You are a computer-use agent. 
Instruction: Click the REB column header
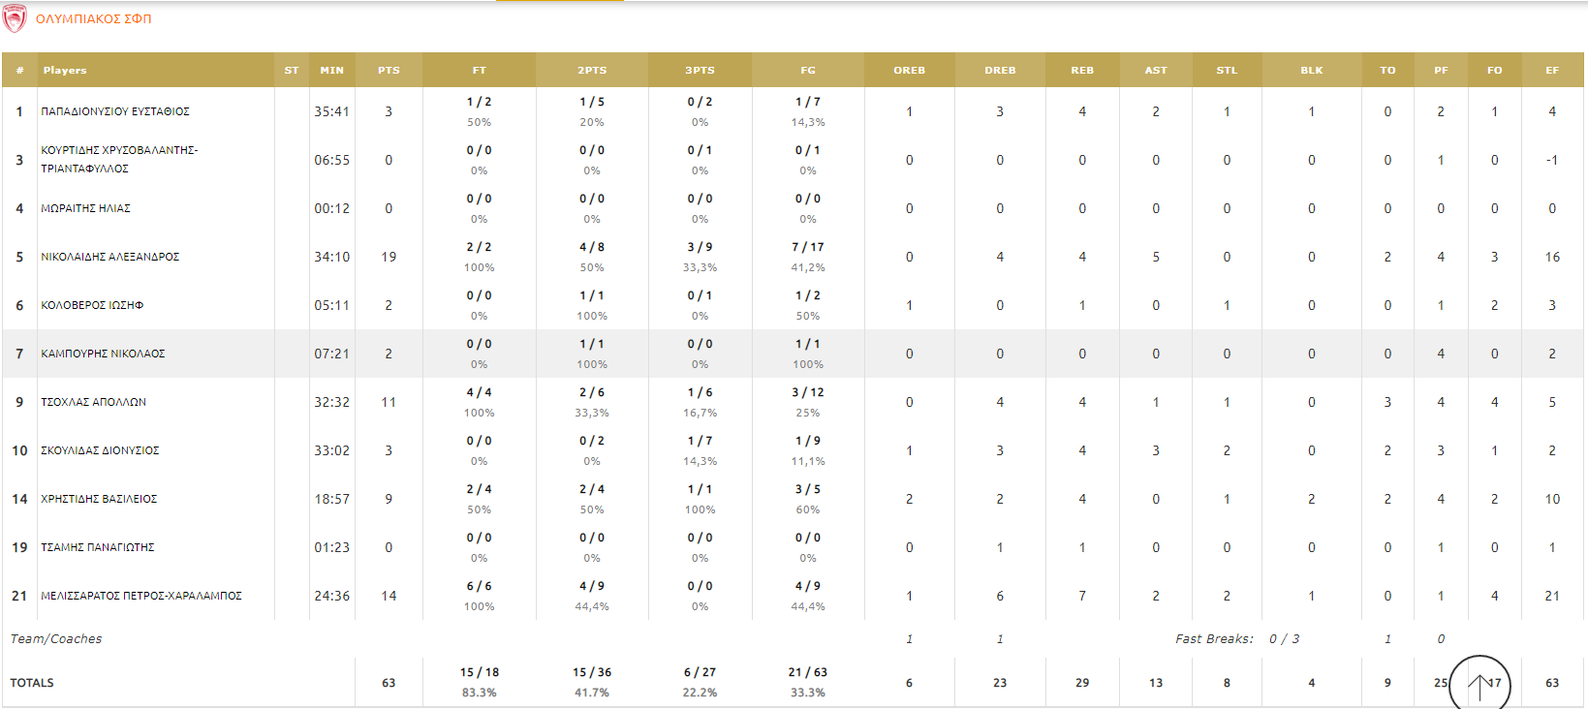tap(1082, 71)
